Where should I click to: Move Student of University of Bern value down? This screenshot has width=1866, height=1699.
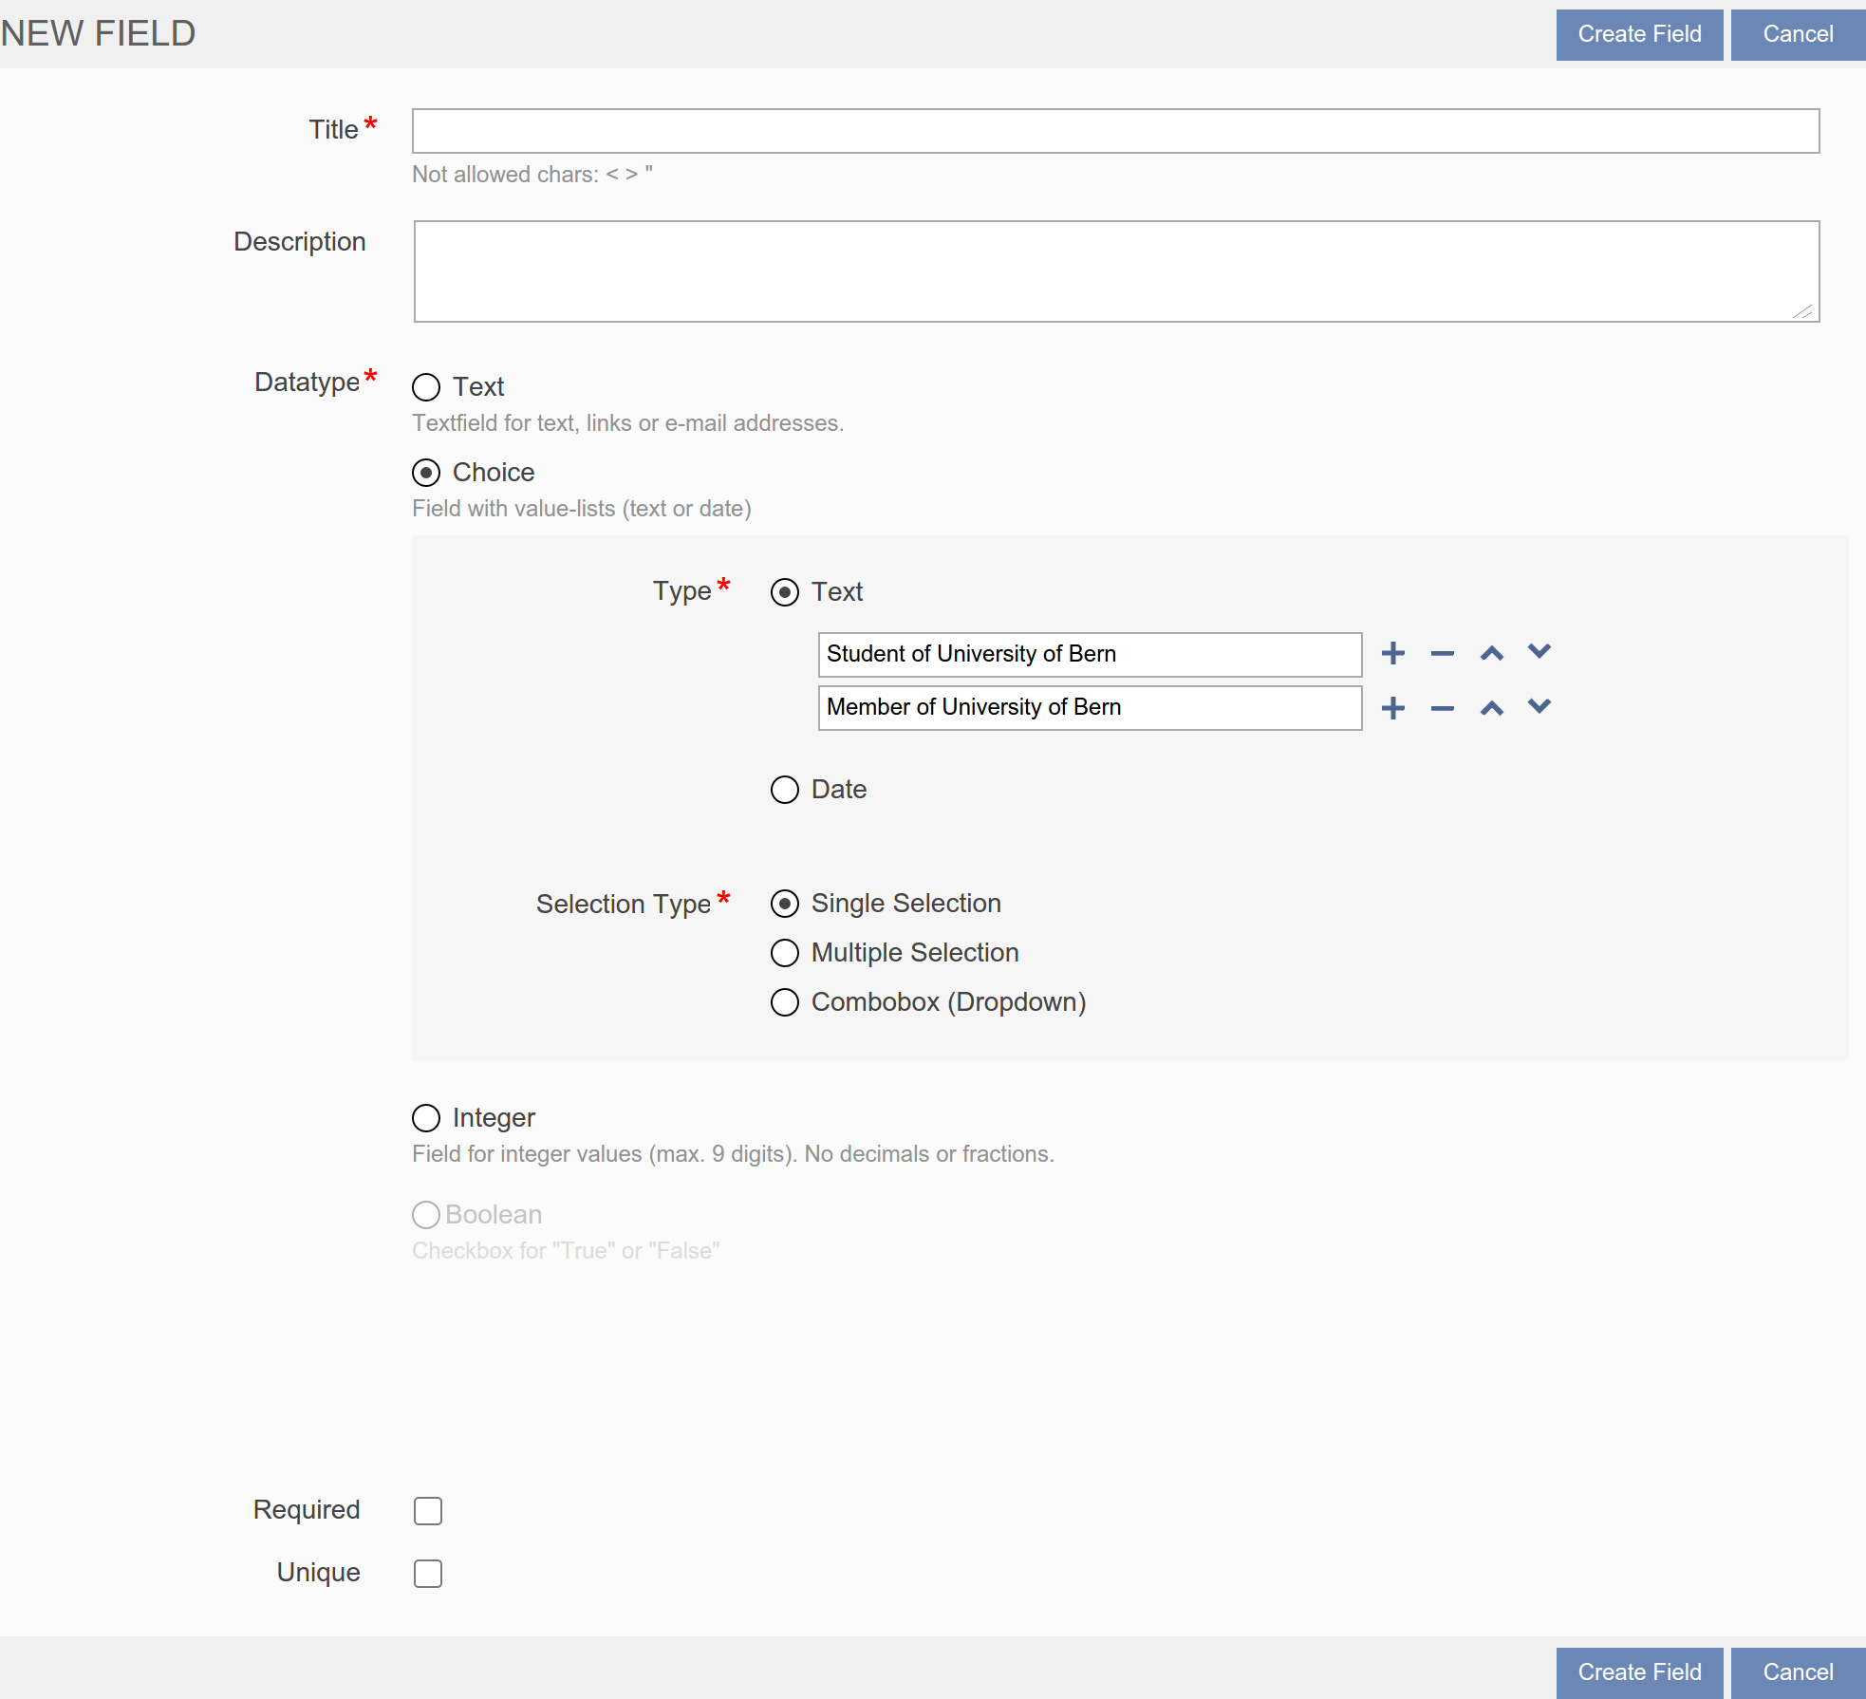(1539, 651)
